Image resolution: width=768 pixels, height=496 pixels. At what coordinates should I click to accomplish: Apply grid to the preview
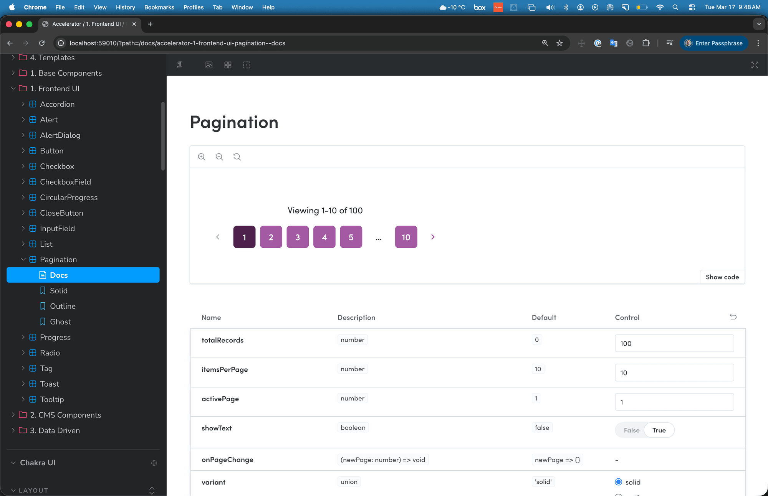click(228, 65)
